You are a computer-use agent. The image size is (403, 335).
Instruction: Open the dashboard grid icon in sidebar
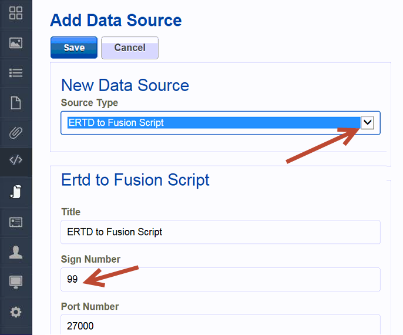pos(16,13)
